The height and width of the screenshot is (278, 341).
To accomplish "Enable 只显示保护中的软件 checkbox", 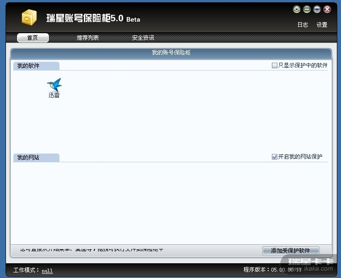I will pyautogui.click(x=275, y=65).
